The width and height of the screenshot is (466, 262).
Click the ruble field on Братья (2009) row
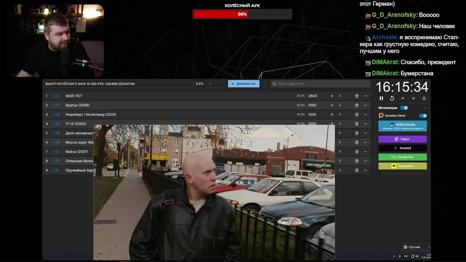(344, 105)
